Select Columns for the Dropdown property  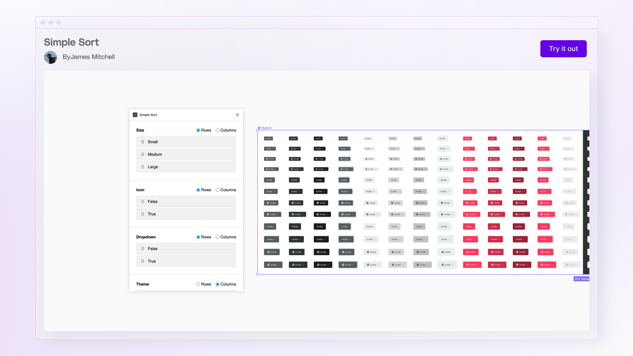click(218, 237)
